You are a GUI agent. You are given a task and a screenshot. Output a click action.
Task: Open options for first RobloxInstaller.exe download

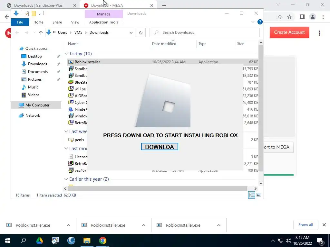pyautogui.click(x=69, y=225)
